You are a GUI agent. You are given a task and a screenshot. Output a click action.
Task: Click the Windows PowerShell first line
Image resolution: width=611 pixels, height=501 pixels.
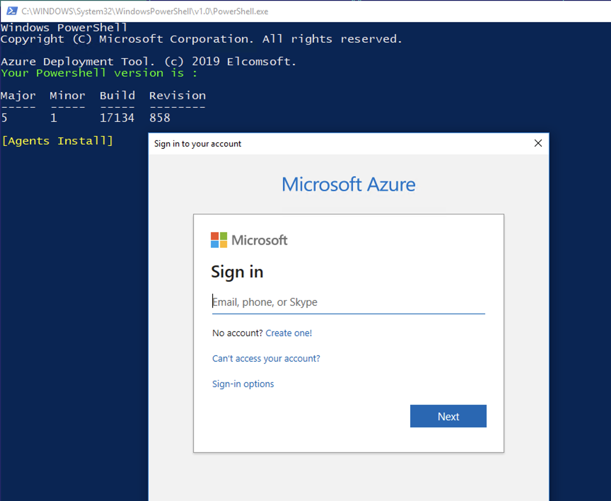64,28
